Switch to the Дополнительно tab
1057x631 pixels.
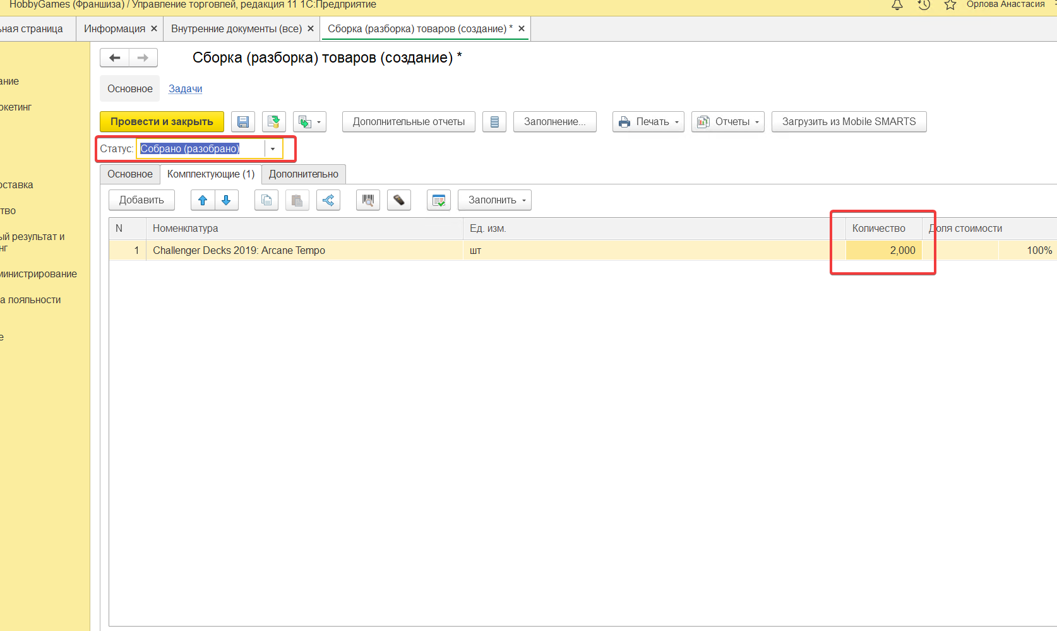point(304,174)
